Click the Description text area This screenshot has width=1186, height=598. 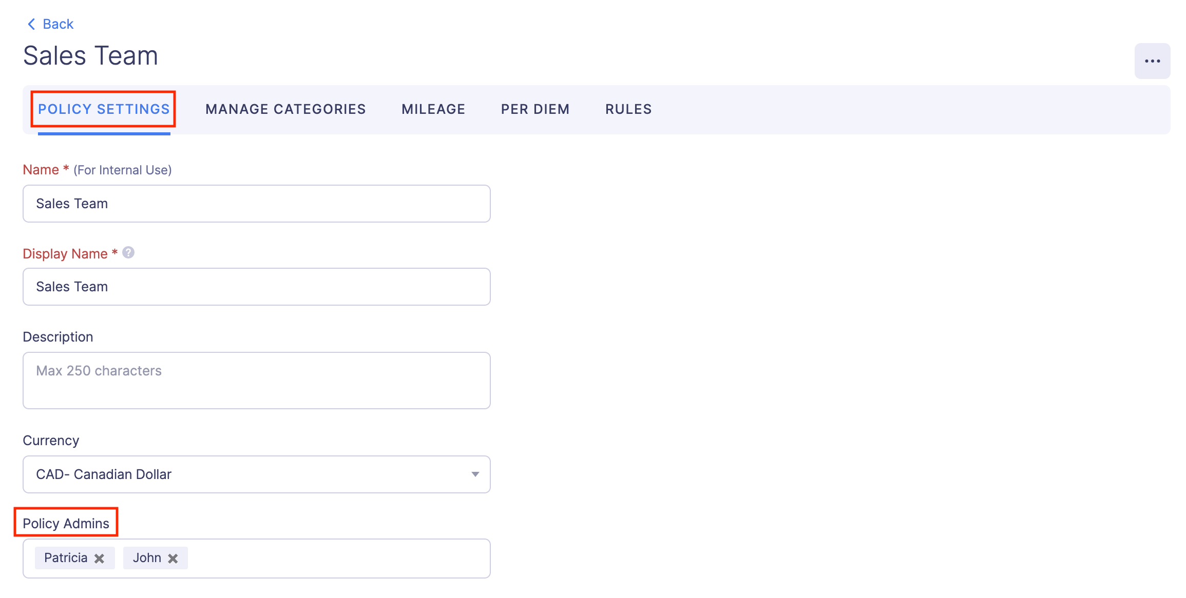point(256,381)
